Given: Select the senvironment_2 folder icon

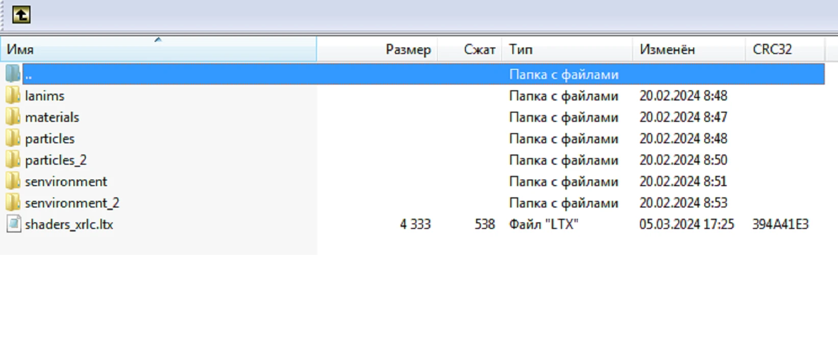Looking at the screenshot, I should tap(13, 203).
